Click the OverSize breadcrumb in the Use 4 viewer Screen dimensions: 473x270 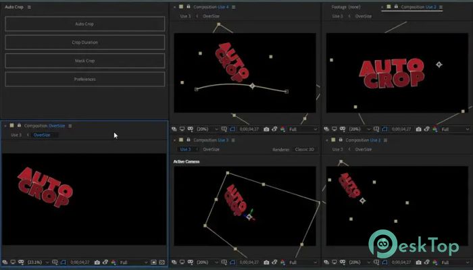click(211, 16)
